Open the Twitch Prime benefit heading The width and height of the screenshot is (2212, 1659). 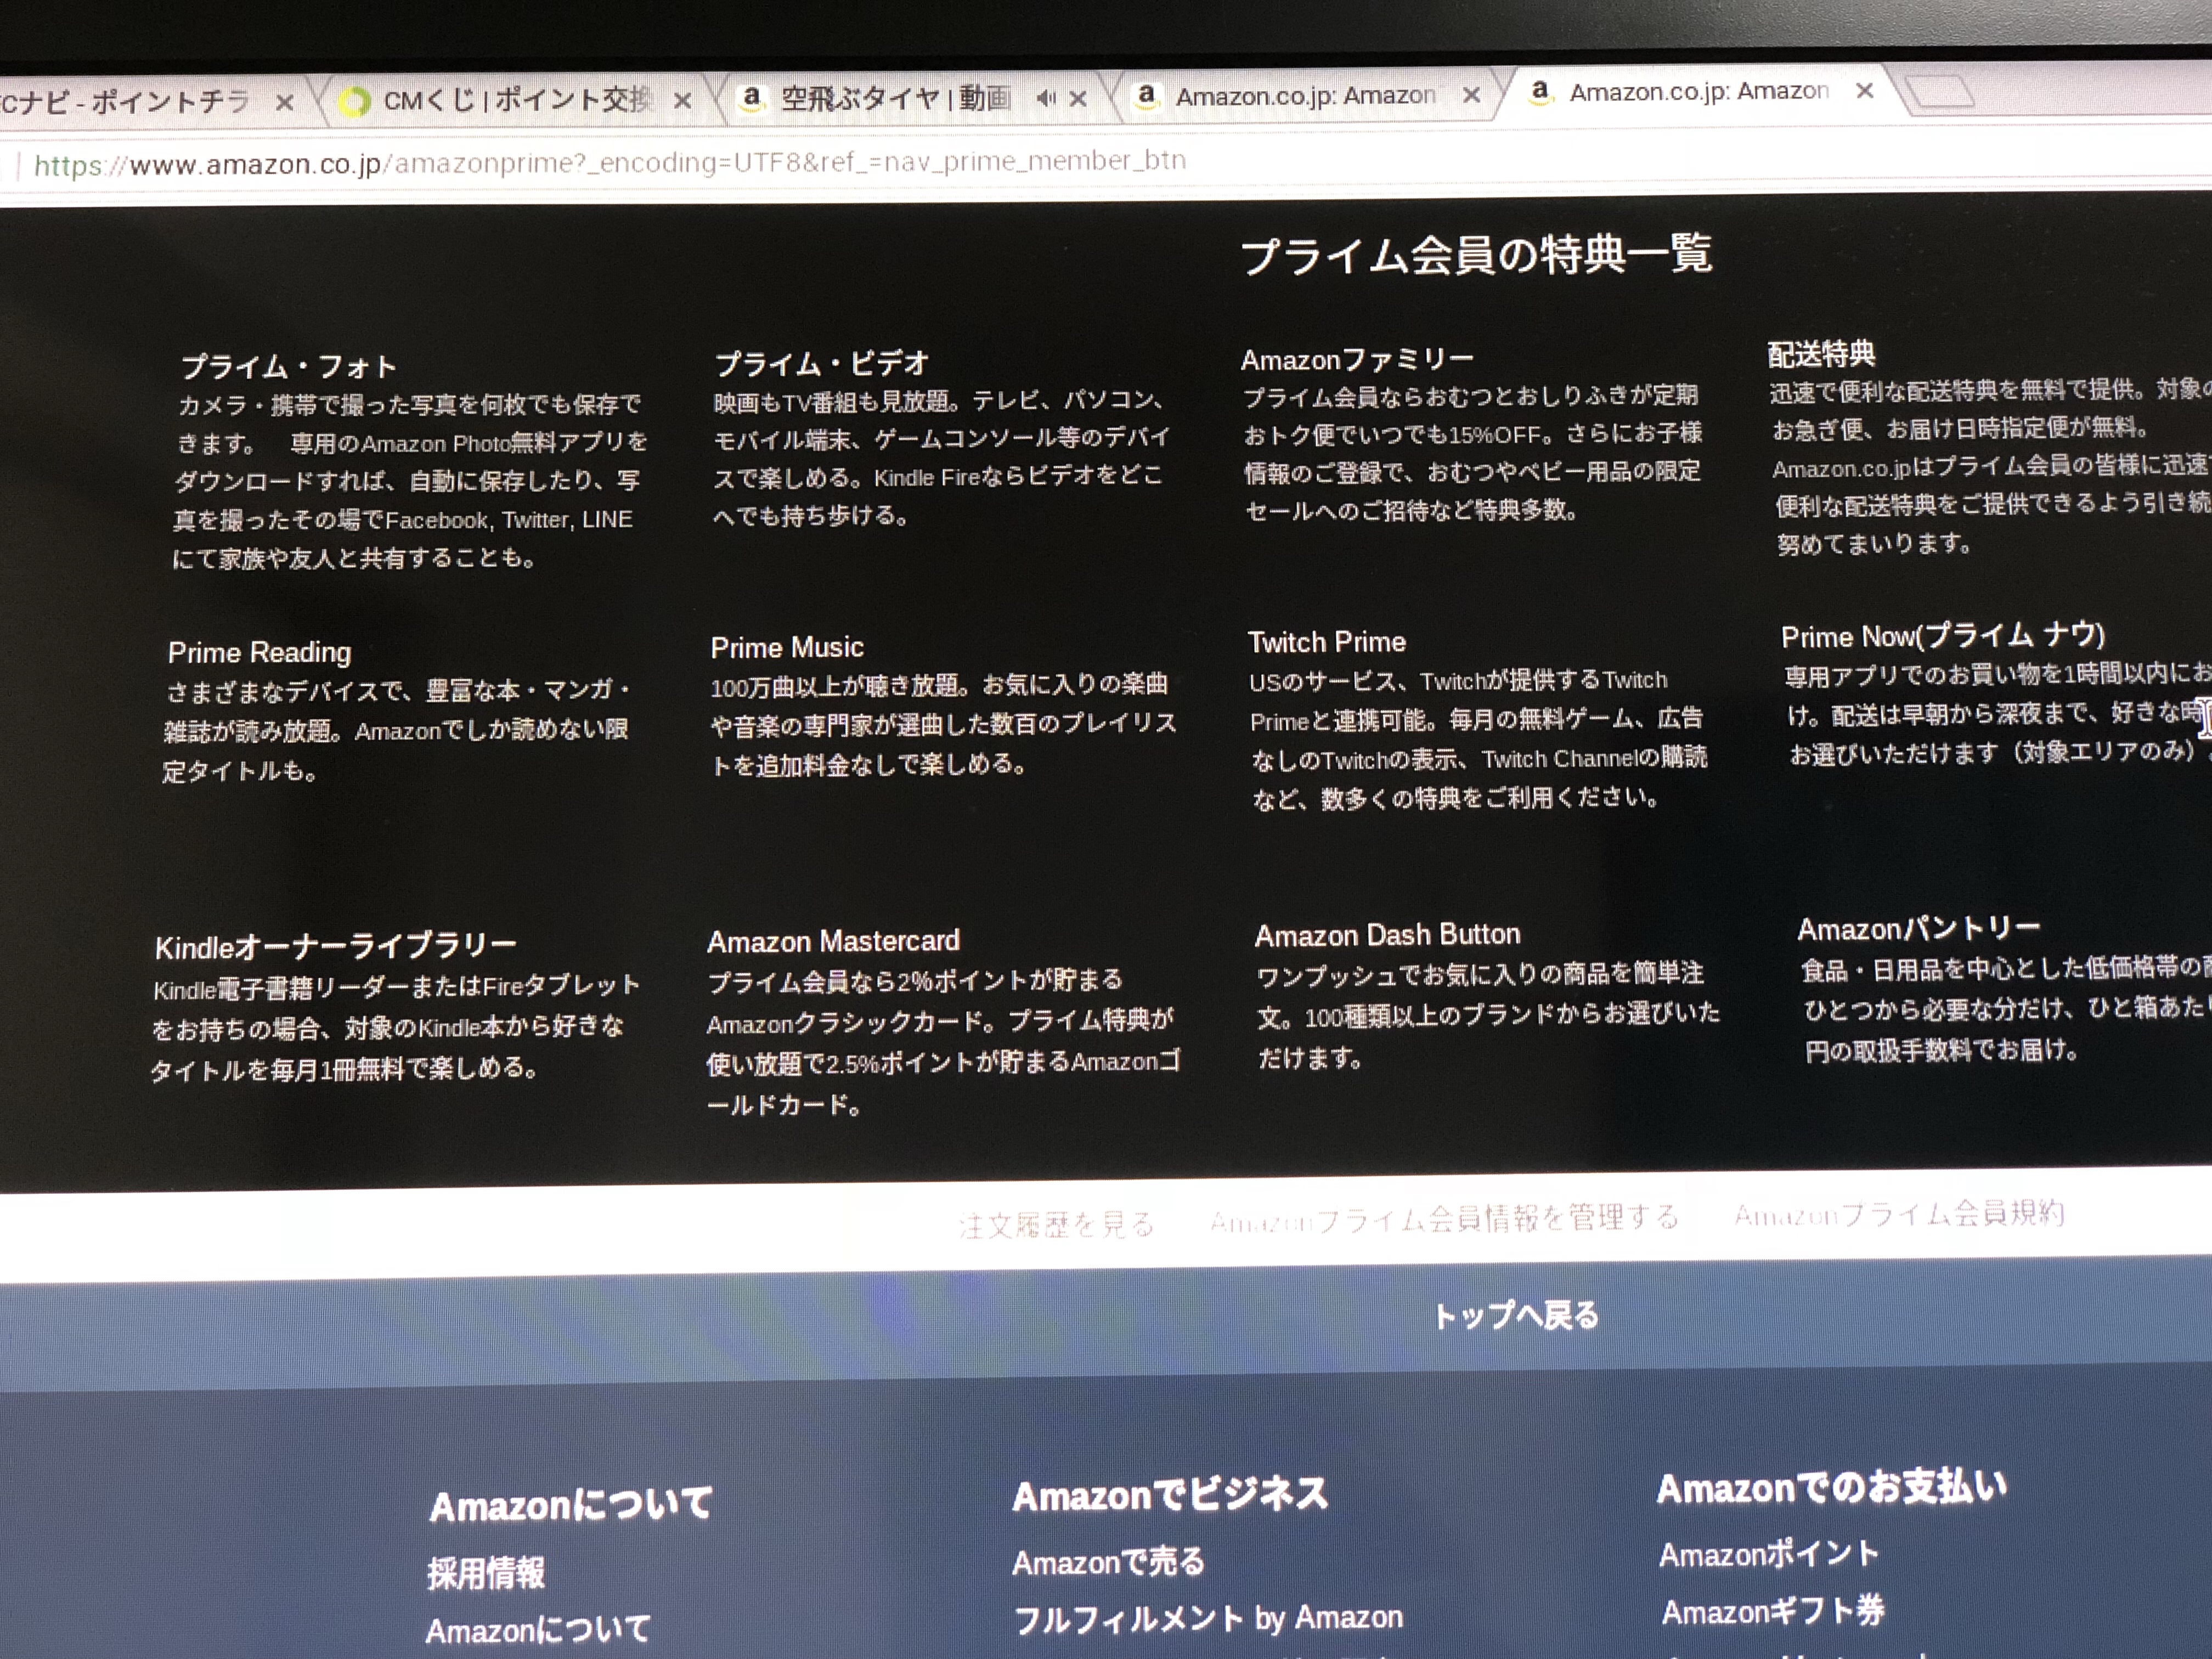click(x=1327, y=642)
